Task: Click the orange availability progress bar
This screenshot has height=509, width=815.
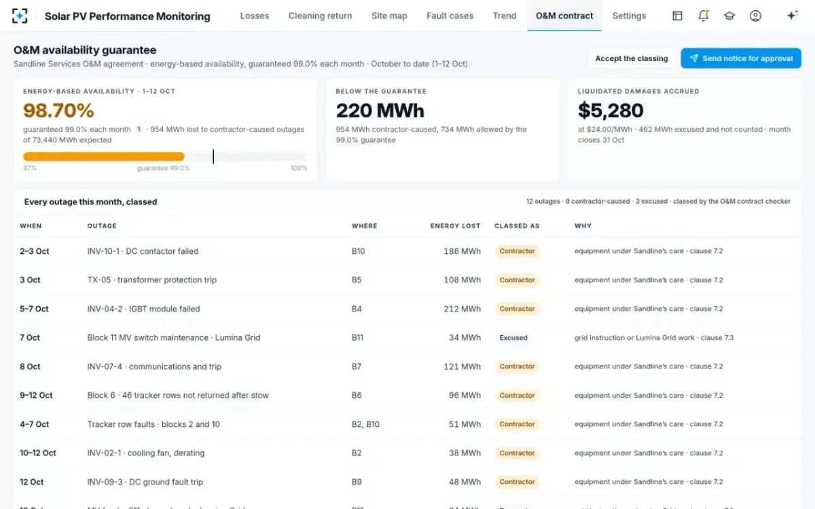Action: click(104, 157)
